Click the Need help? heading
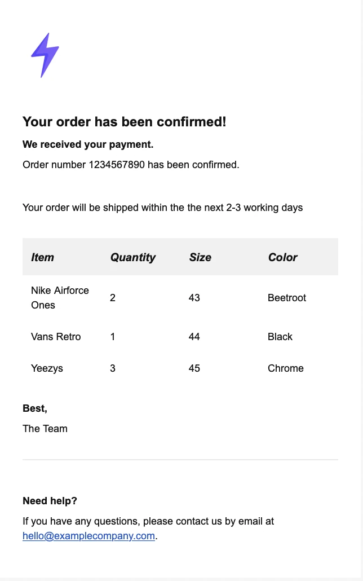363x581 pixels. pos(50,501)
